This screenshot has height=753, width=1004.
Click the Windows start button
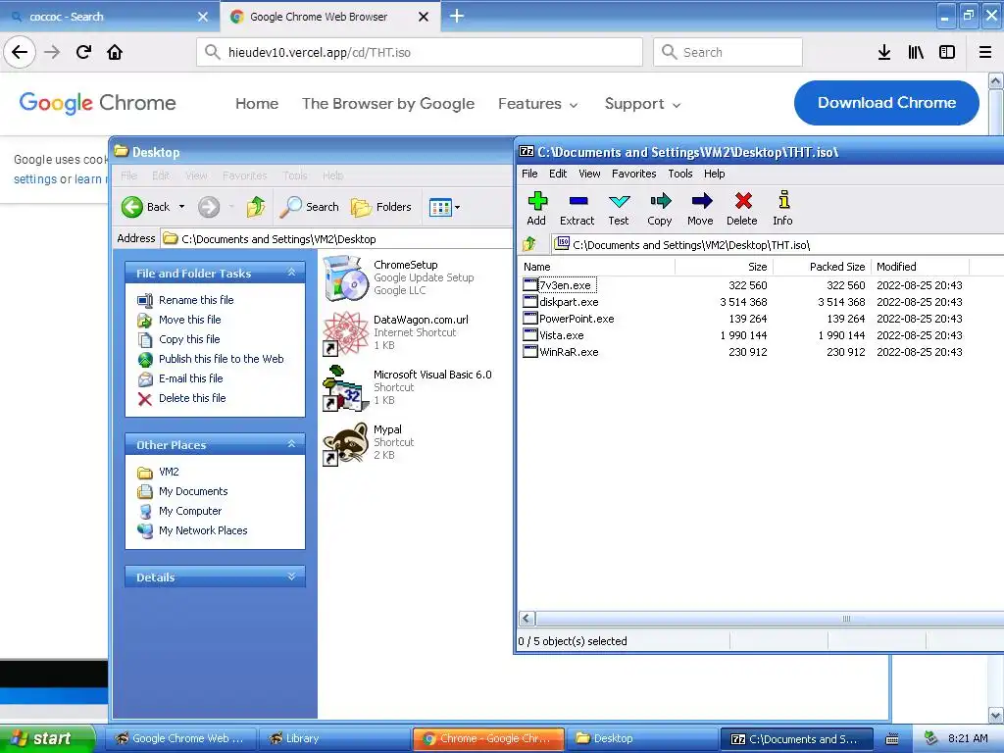(x=47, y=738)
